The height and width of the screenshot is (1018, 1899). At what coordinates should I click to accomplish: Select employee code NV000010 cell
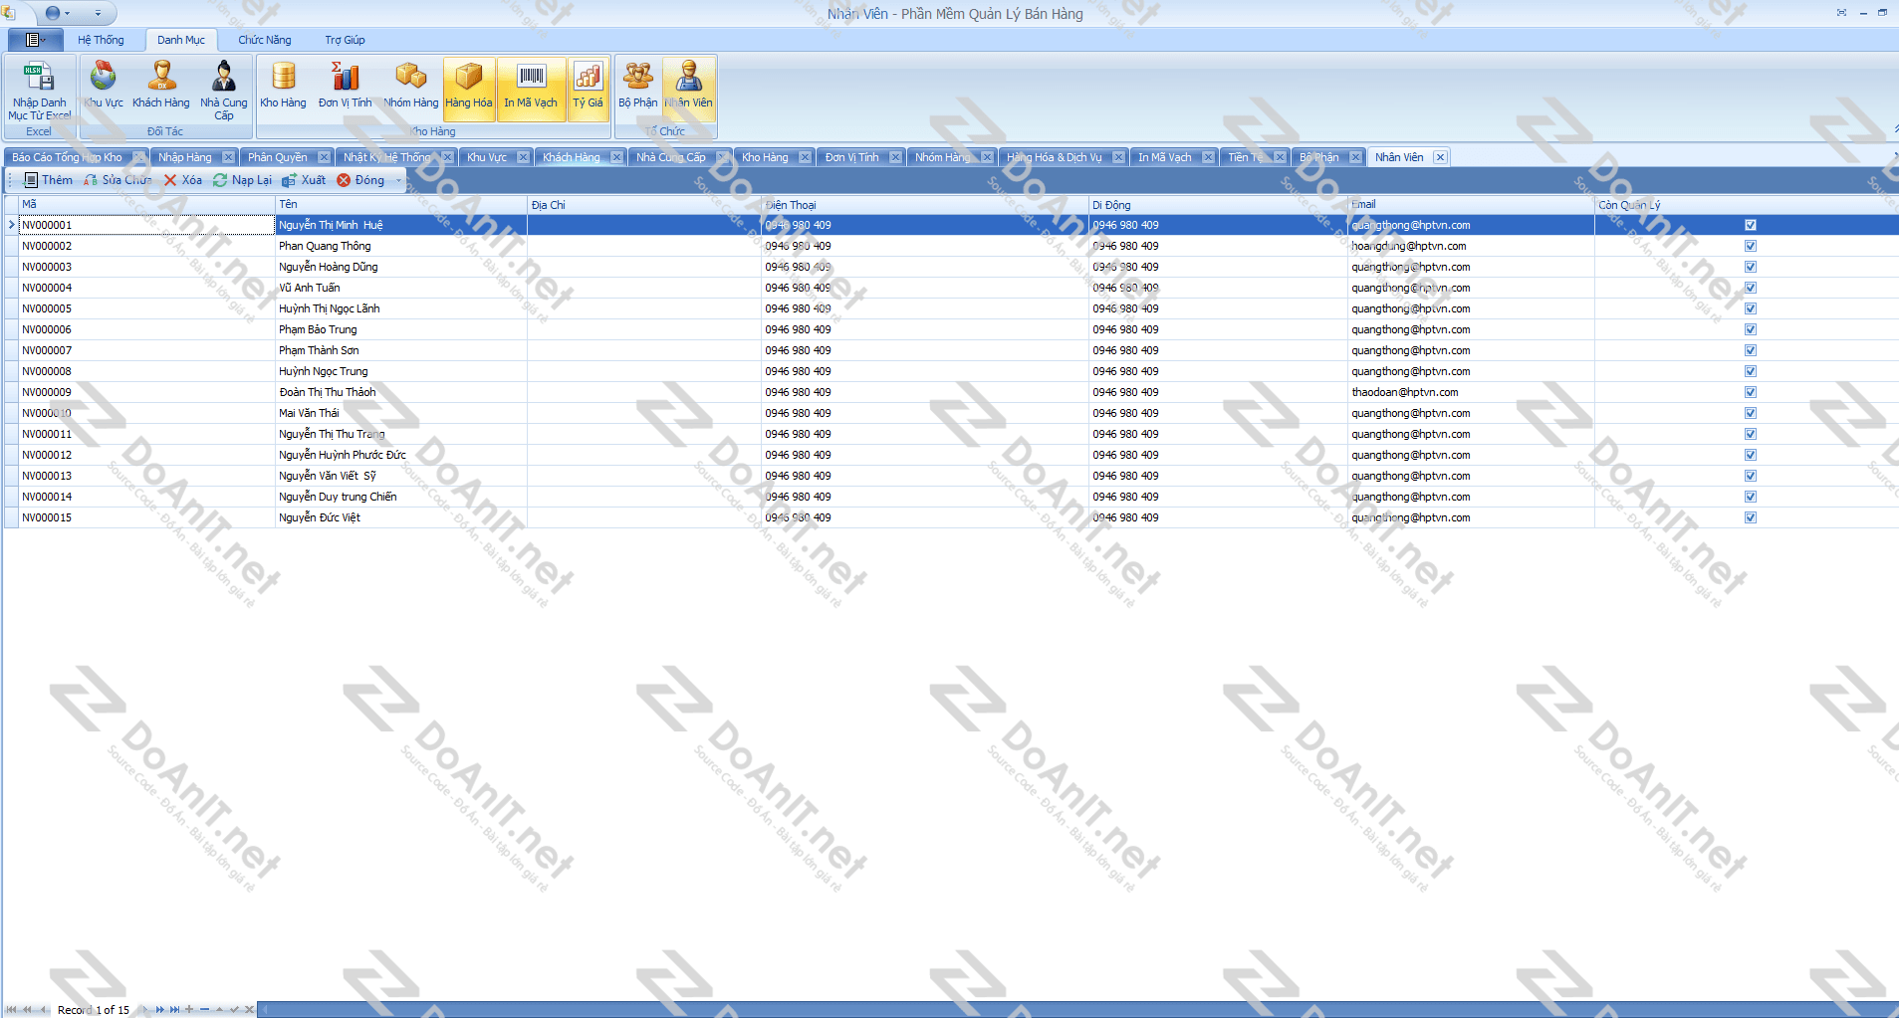pyautogui.click(x=146, y=413)
